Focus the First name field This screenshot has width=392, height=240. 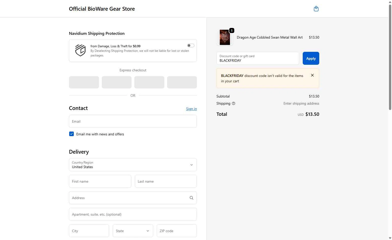(100, 181)
